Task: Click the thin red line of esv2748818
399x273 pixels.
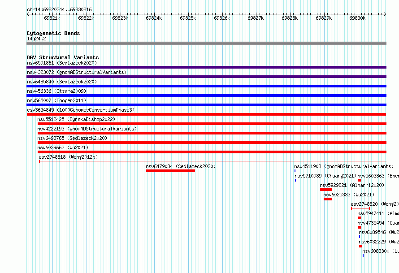Action: 213,161
